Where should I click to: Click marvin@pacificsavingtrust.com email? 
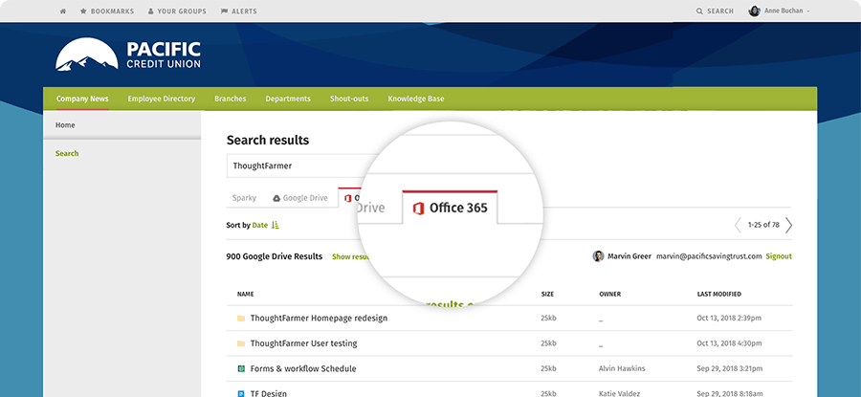click(710, 256)
